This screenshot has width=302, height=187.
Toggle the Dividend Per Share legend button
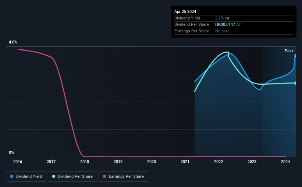tap(72, 177)
